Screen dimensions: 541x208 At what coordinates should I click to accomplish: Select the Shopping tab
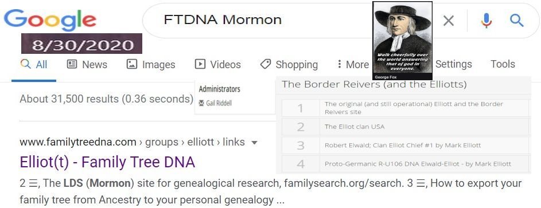point(289,64)
